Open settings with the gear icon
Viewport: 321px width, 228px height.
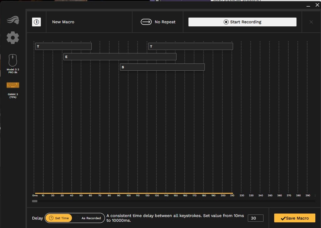pyautogui.click(x=13, y=38)
